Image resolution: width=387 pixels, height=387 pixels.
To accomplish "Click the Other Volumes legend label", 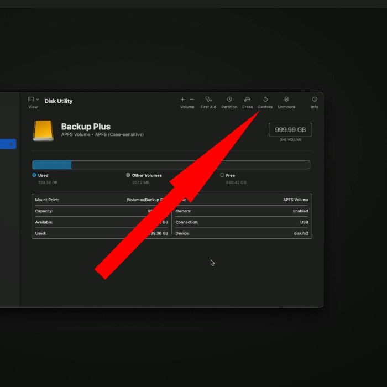I will tap(147, 175).
